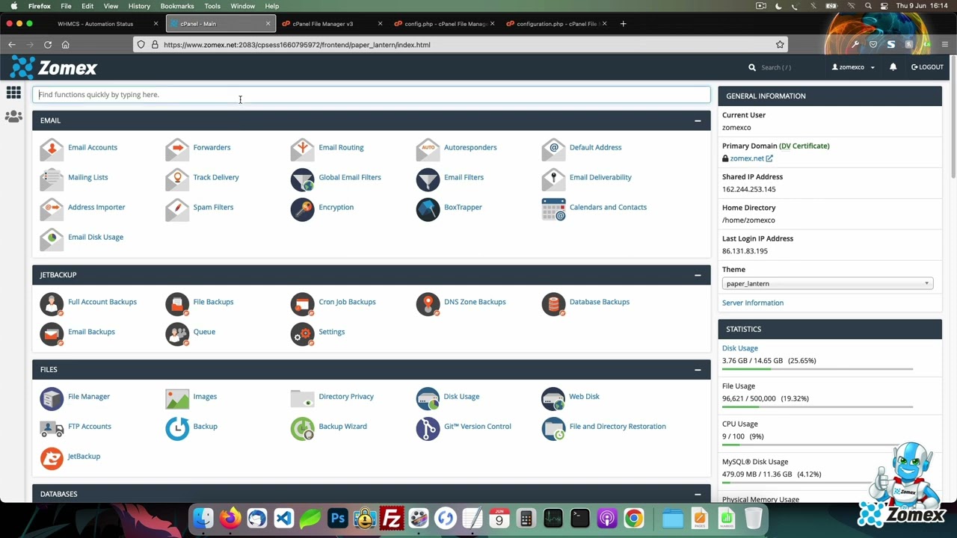Open the Mailing Lists icon

(52, 179)
